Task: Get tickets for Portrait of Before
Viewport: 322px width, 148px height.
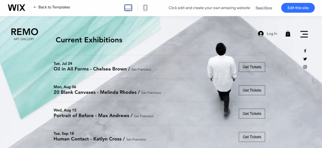Action: coord(252,114)
